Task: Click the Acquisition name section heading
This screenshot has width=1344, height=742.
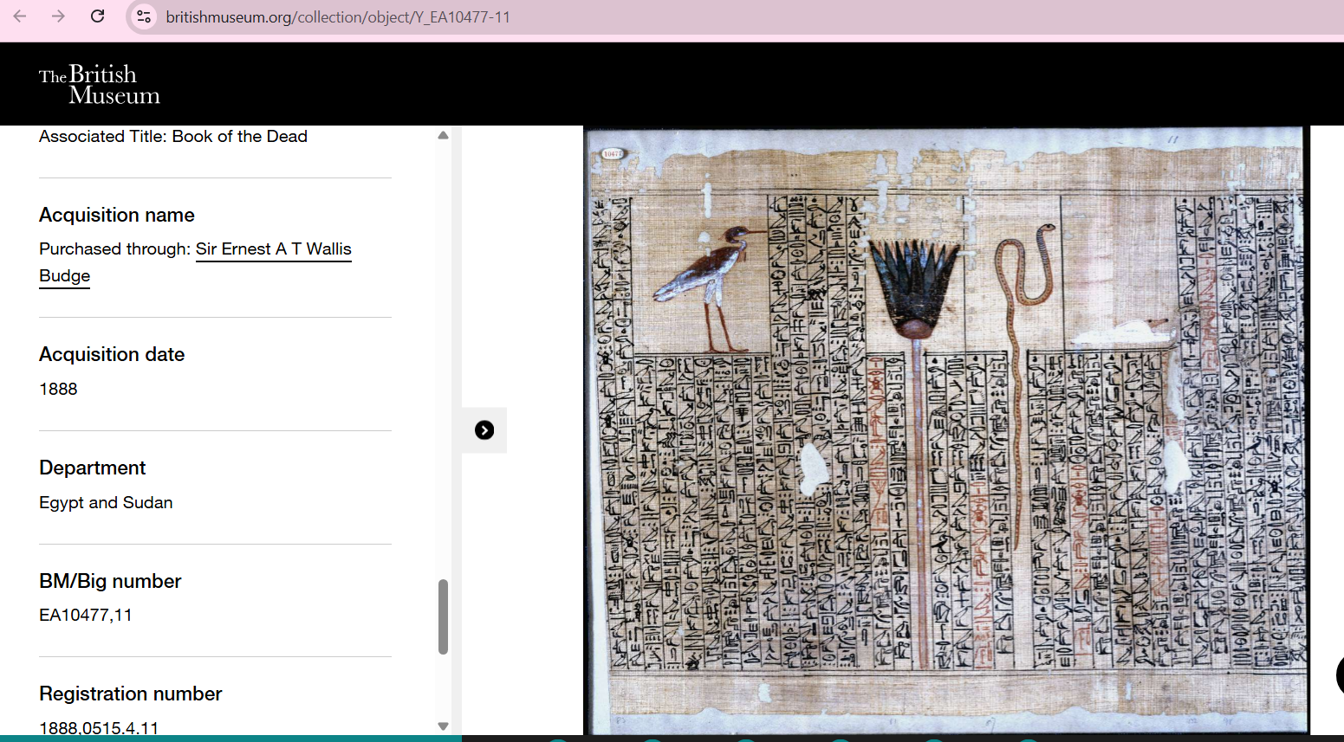Action: tap(116, 214)
